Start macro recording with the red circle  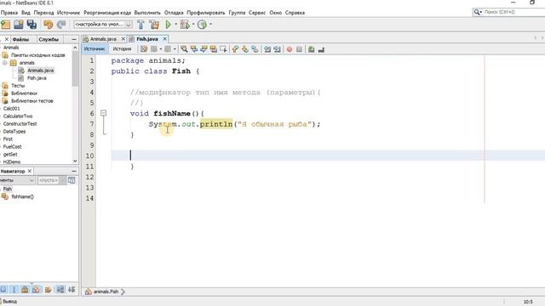pos(290,49)
